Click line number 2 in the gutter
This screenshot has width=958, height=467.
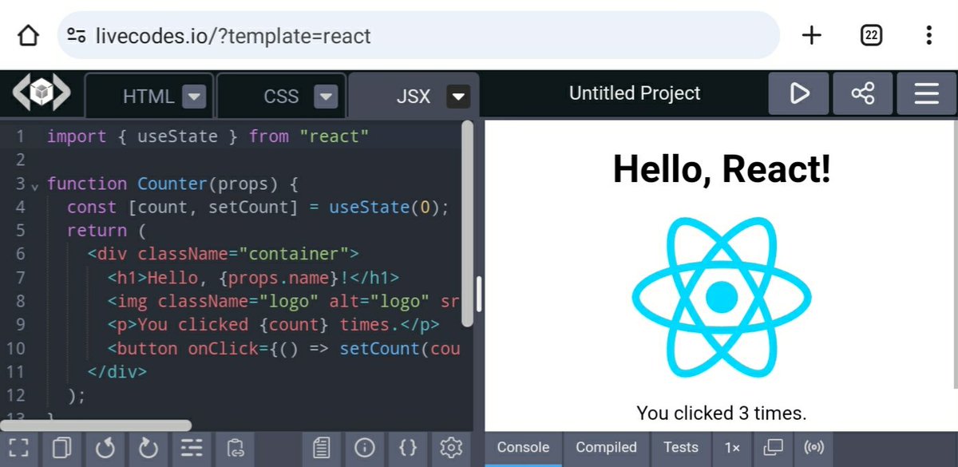click(x=20, y=160)
